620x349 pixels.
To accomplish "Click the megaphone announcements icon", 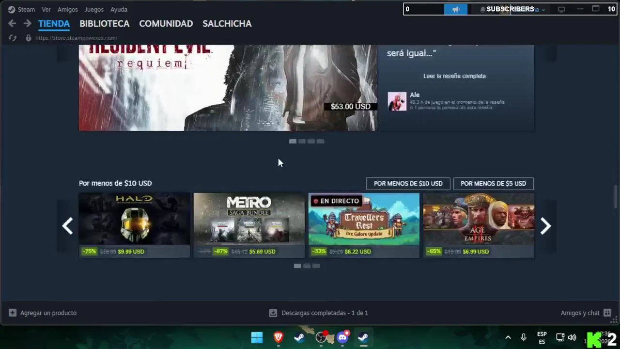I will [x=456, y=9].
